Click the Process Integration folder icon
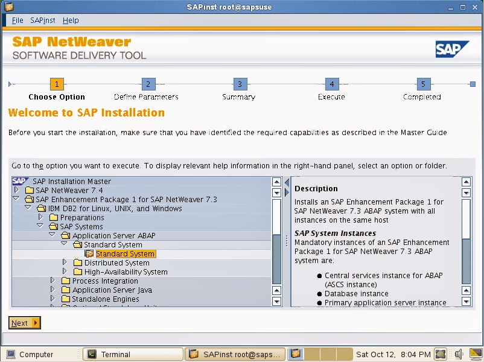 point(65,281)
